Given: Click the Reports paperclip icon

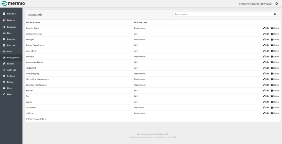Looking at the screenshot, I should tap(4, 64).
